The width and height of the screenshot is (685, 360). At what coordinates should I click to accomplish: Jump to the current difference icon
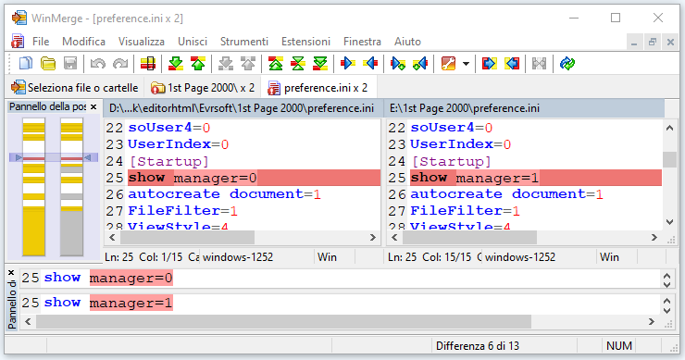pyautogui.click(x=298, y=64)
